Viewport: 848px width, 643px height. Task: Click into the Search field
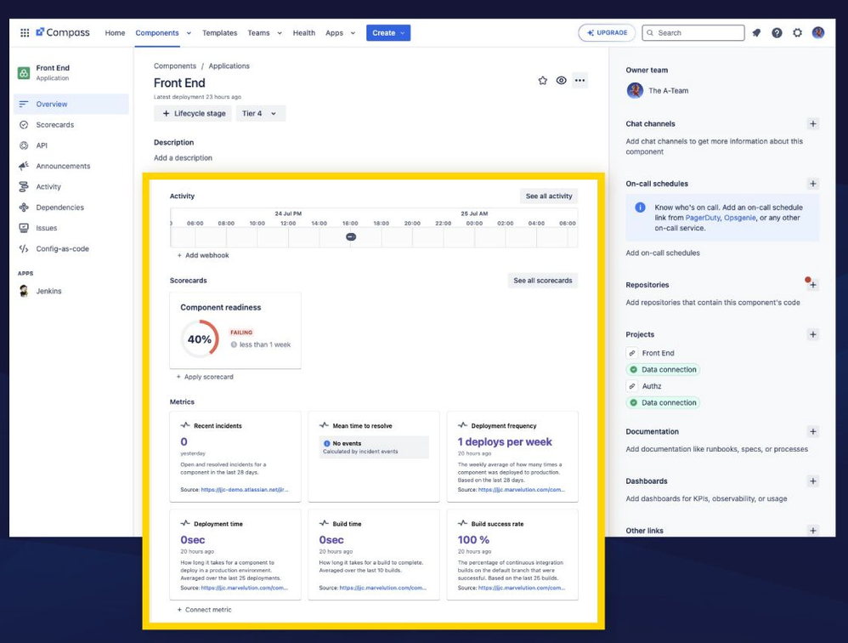tap(693, 33)
